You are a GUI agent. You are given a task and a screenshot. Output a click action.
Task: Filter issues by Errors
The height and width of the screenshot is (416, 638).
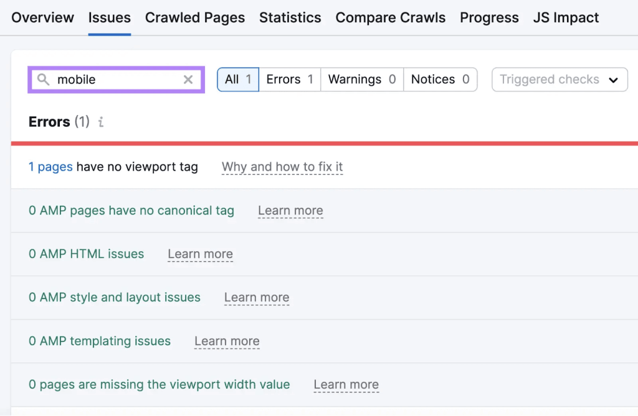(289, 80)
